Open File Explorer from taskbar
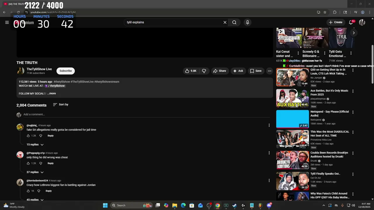The height and width of the screenshot is (210, 374). 175,205
